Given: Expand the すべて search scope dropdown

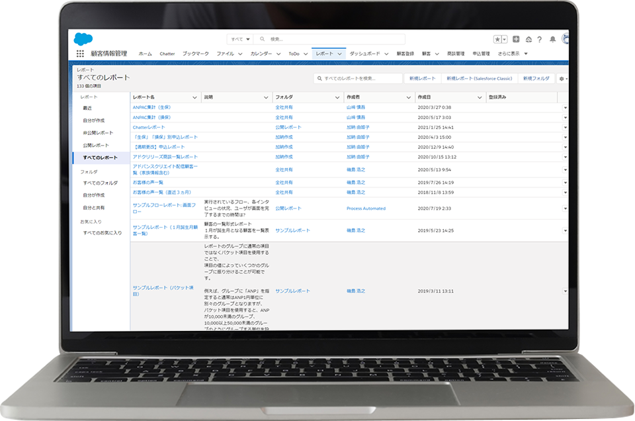Looking at the screenshot, I should tap(239, 39).
